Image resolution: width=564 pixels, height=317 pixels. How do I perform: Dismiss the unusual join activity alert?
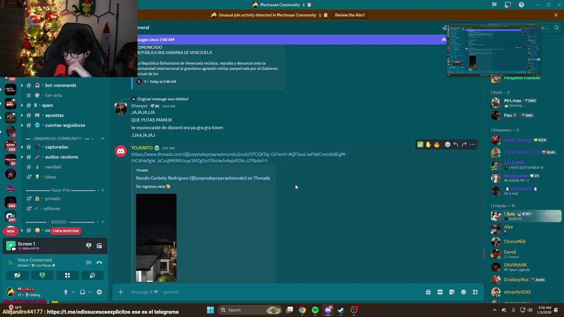[x=556, y=15]
